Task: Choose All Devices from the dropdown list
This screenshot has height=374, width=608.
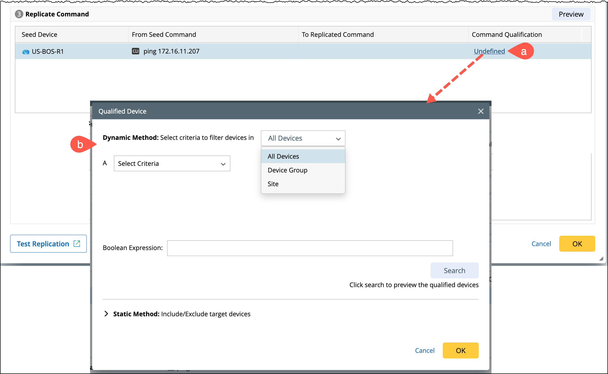Action: [283, 157]
